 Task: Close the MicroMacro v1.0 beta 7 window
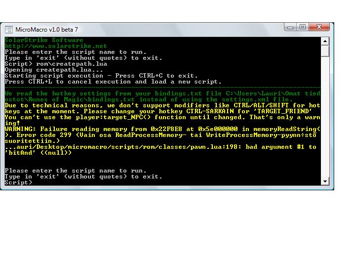click(x=319, y=28)
